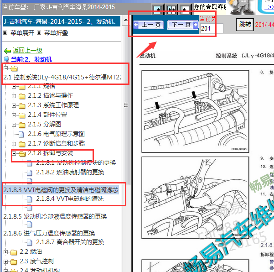This screenshot has width=274, height=272.
Task: Open 2.1.6 电气原理示意图 document
Action: coord(56,134)
